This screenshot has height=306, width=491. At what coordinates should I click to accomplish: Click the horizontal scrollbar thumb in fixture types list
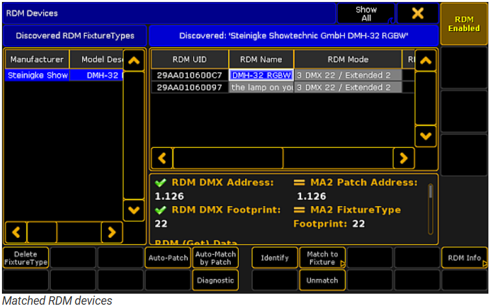(42, 232)
